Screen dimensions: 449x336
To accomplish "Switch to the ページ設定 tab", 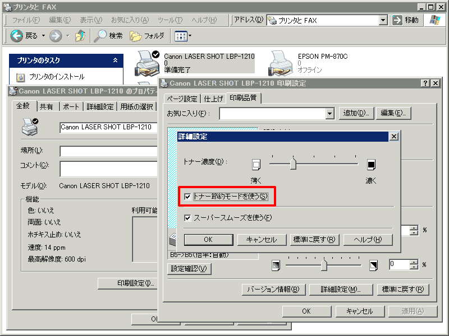I will 182,99.
